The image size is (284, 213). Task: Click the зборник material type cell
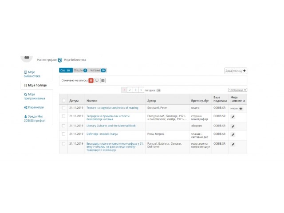click(x=197, y=126)
